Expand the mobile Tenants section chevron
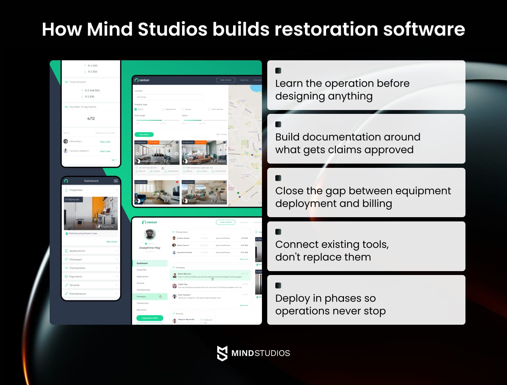 click(117, 285)
